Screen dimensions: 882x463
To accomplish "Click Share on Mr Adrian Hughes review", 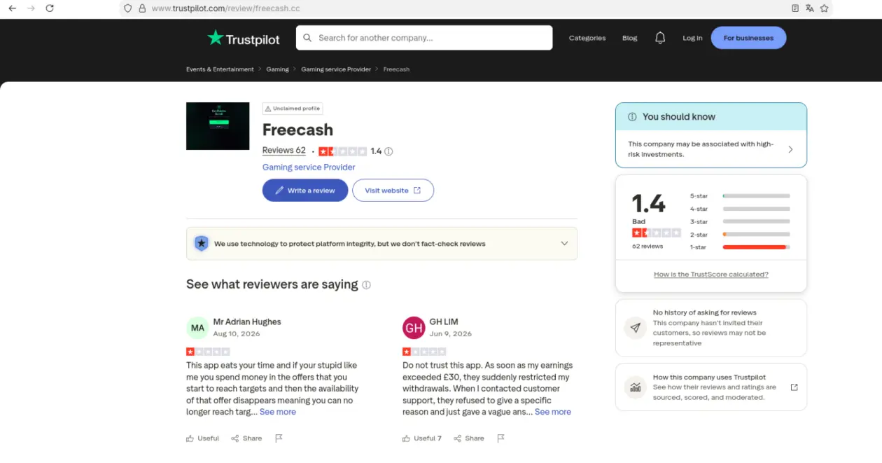I will click(246, 438).
